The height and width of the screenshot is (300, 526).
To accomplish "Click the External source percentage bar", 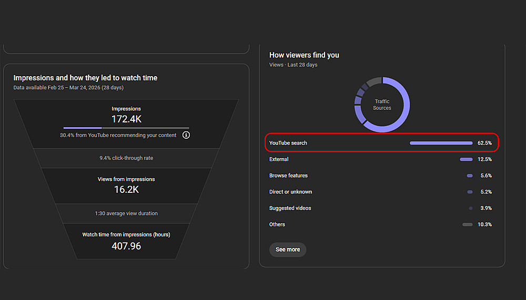I will coord(466,159).
